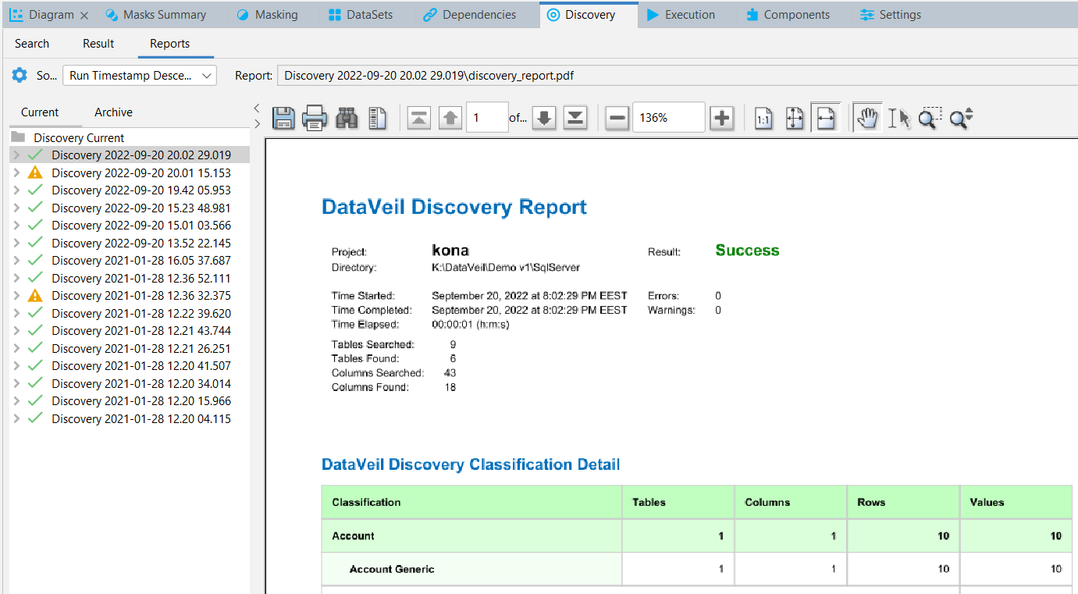Expand the report list panel right arrow
The height and width of the screenshot is (594, 1078).
(257, 123)
